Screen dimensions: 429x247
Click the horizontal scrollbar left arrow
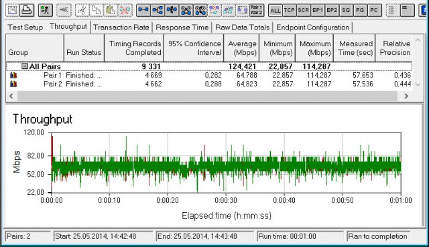(x=11, y=96)
